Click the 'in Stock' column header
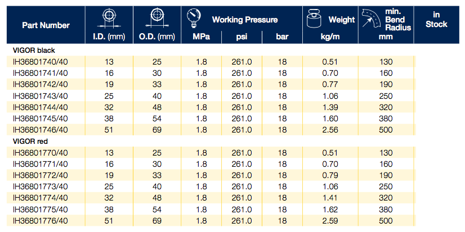Image resolution: width=465 pixels, height=232 pixels. (436, 20)
